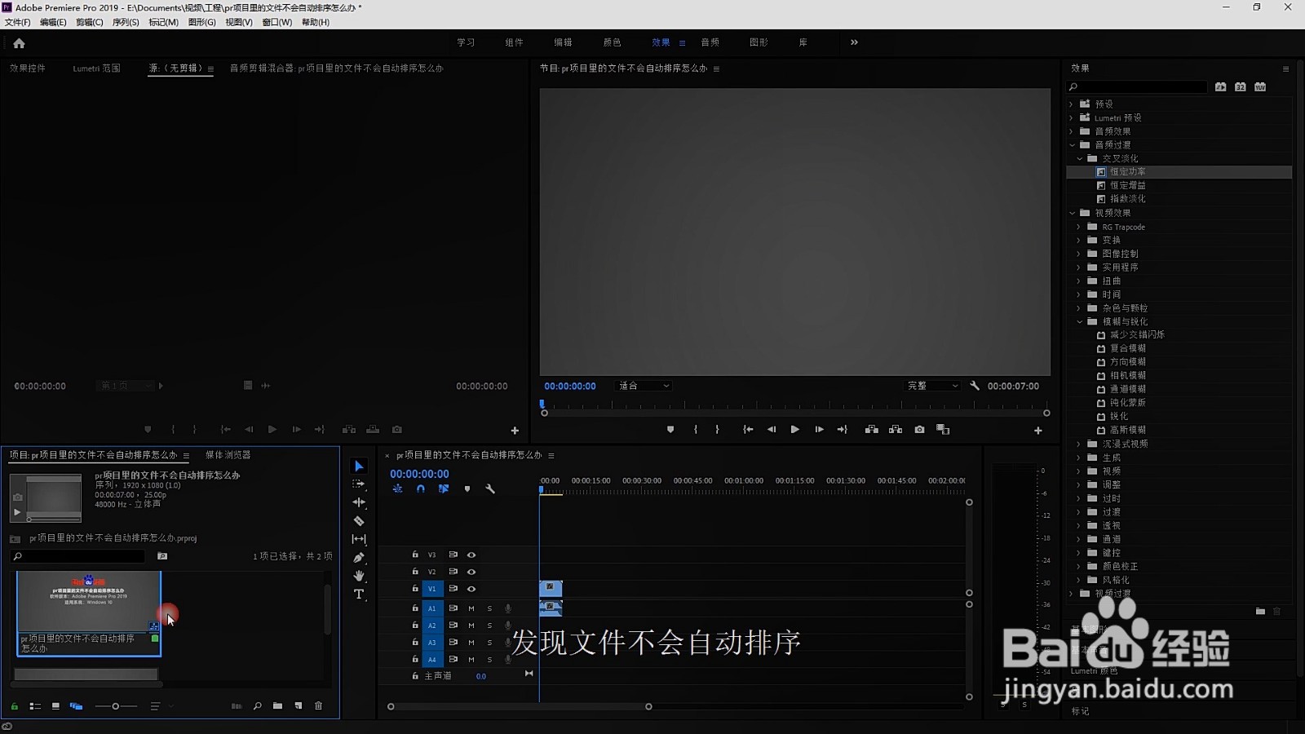Select the Pen tool

pos(359,558)
